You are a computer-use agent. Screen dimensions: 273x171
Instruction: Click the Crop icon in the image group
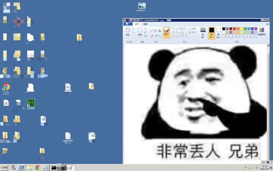145,29
